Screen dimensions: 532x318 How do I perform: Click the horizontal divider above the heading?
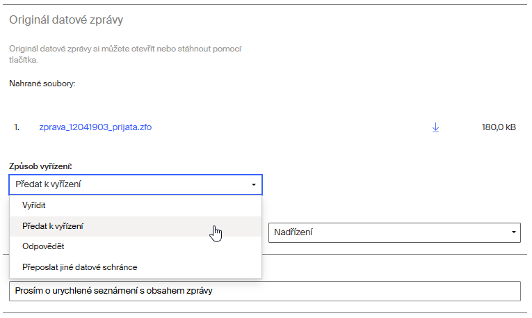(x=264, y=5)
